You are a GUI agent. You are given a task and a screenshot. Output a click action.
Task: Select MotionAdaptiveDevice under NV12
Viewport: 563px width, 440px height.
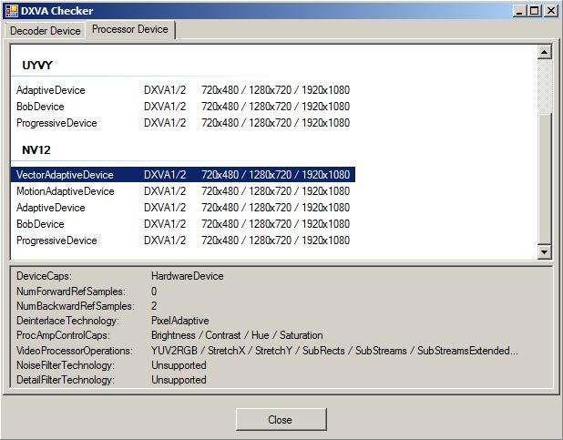tap(65, 191)
